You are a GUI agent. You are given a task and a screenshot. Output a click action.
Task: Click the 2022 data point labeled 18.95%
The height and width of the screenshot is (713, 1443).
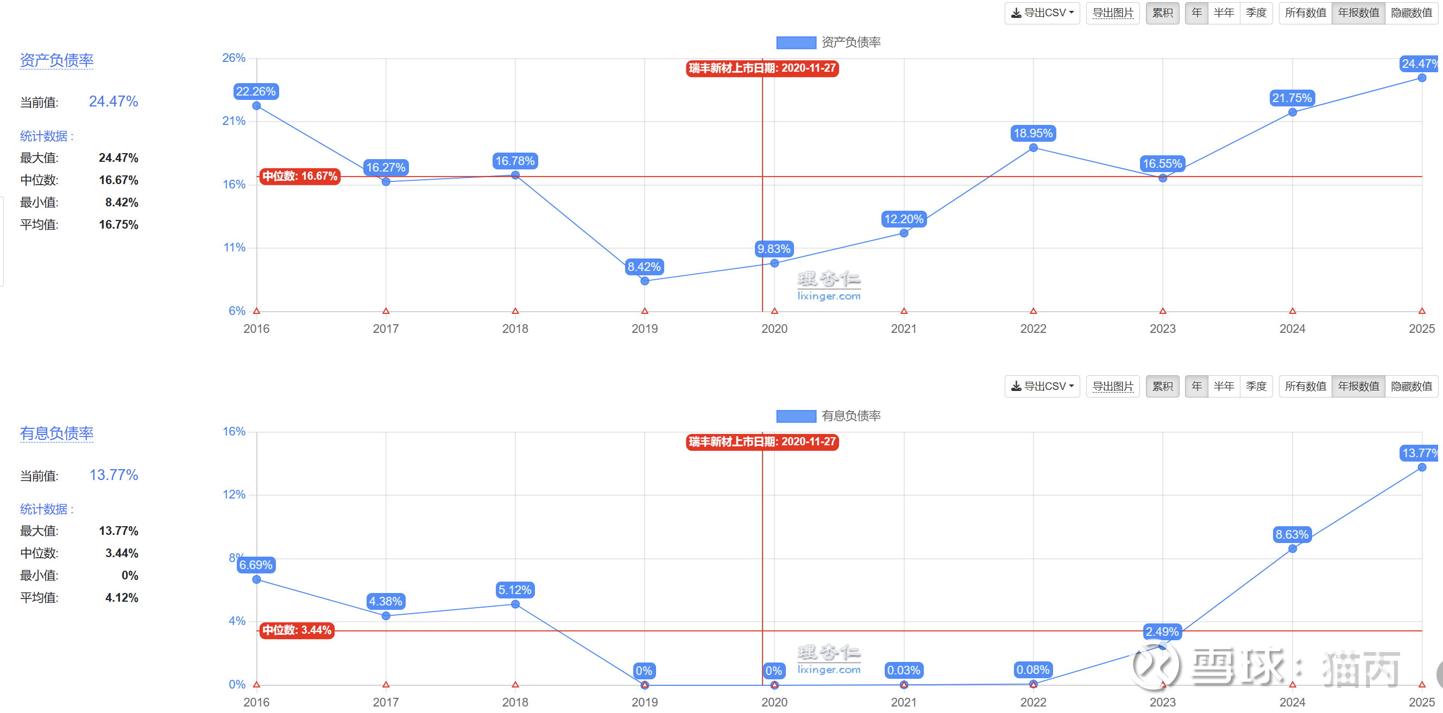(1034, 148)
